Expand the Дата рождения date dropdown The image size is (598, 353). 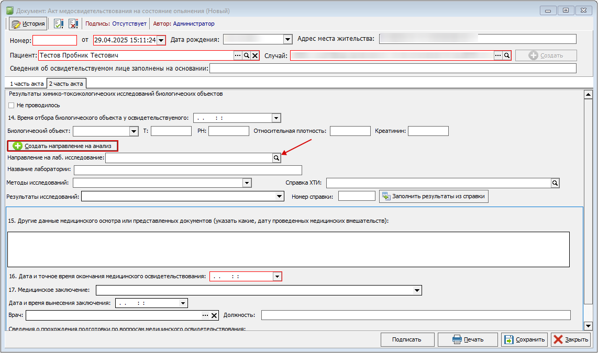tap(287, 39)
